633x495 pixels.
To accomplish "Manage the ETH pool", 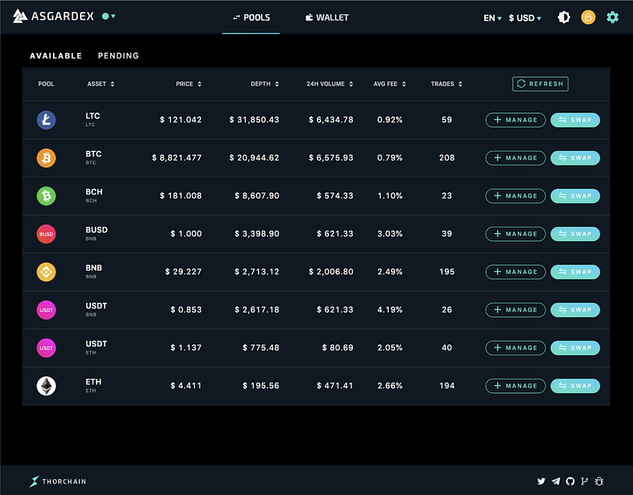I will click(515, 386).
